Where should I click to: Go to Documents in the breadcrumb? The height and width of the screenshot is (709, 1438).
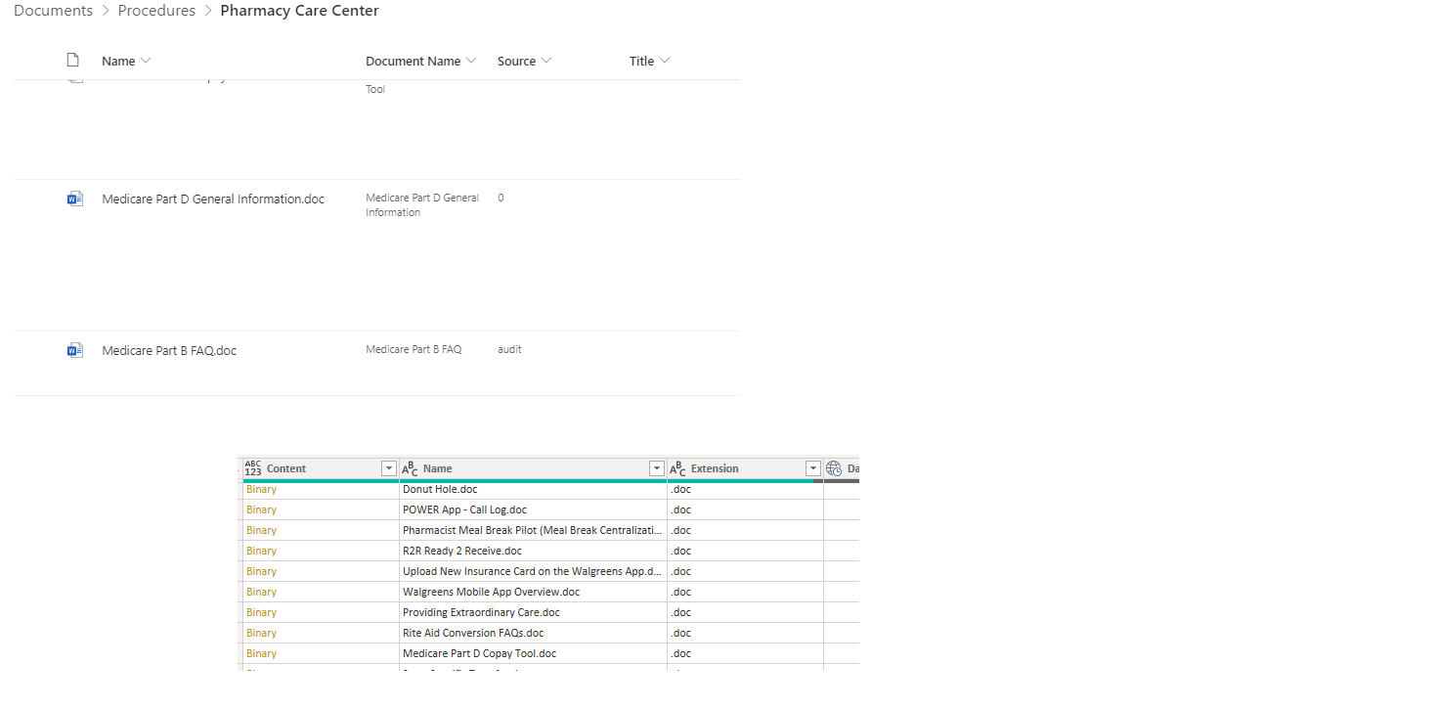pos(54,11)
